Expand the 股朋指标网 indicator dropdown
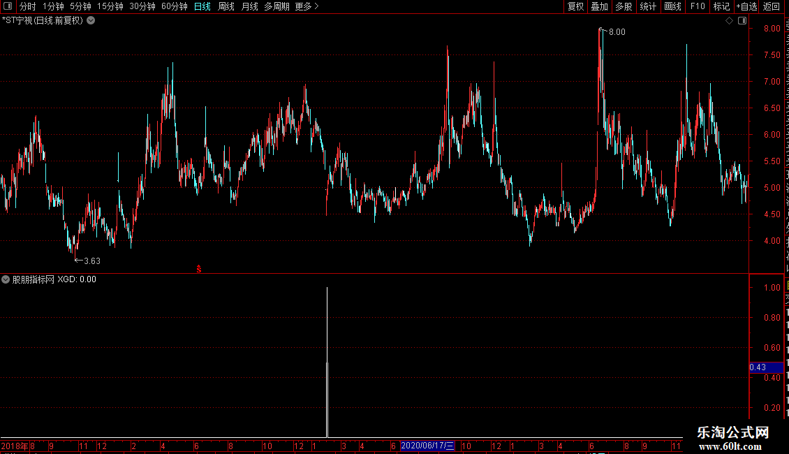789x454 pixels. click(x=6, y=279)
